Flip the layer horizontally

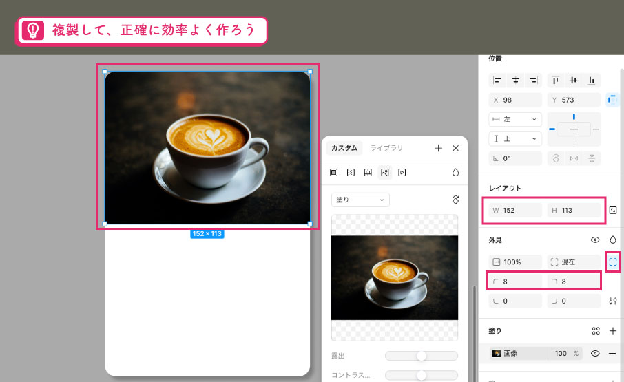[x=574, y=158]
